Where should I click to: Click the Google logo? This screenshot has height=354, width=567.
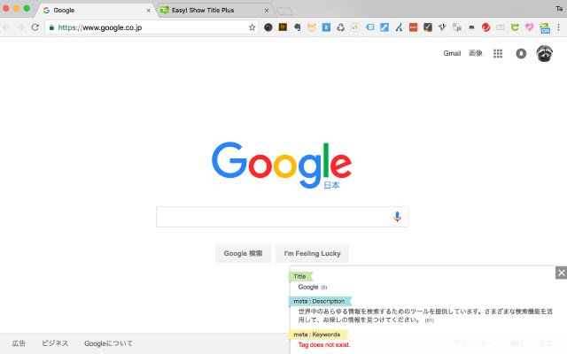click(x=282, y=165)
